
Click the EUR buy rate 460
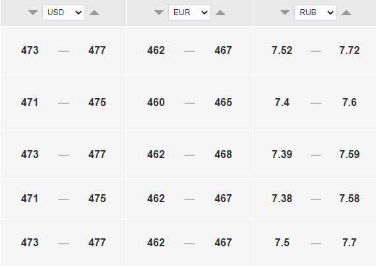click(156, 103)
